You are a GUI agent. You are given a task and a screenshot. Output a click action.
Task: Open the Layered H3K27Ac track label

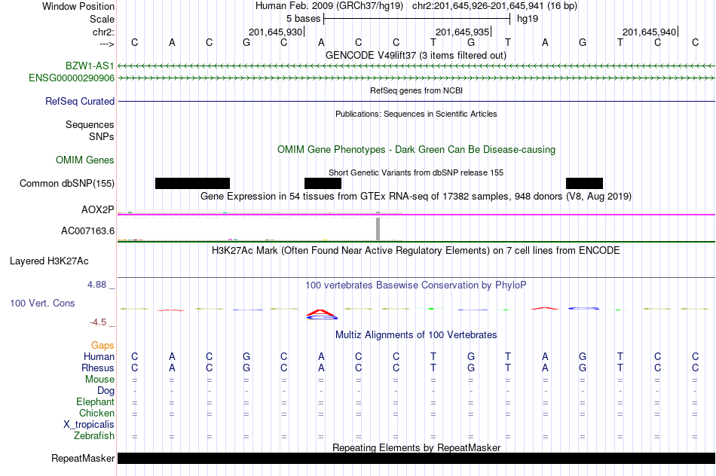49,261
